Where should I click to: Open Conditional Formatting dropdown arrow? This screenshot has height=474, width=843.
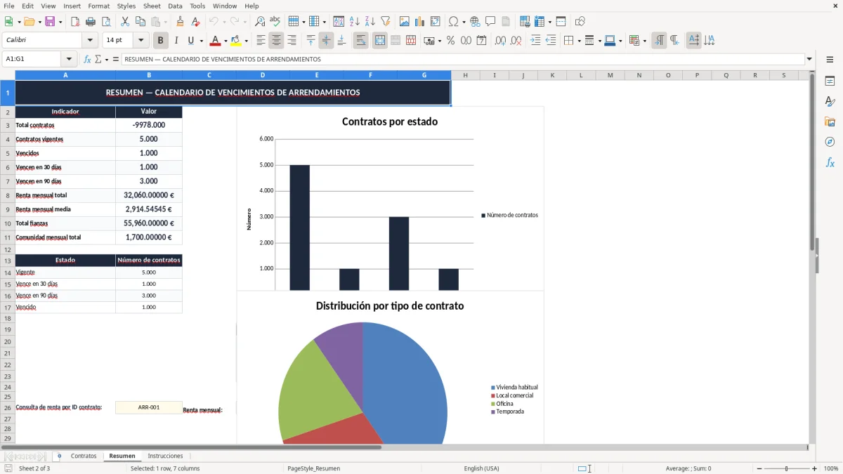point(644,41)
